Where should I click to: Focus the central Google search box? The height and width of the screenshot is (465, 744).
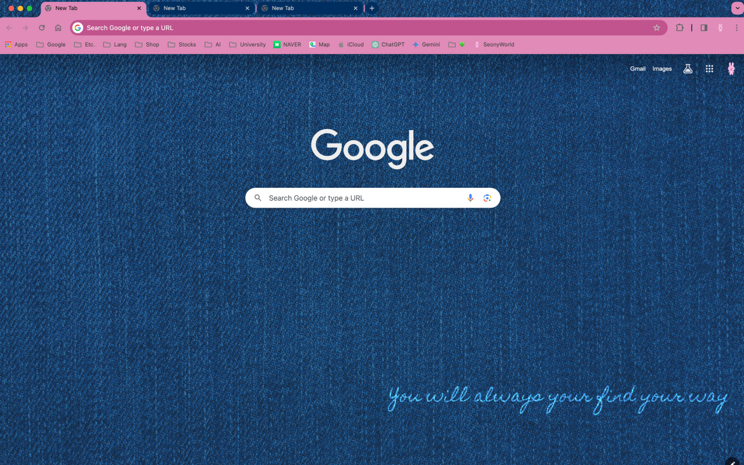[x=373, y=198]
